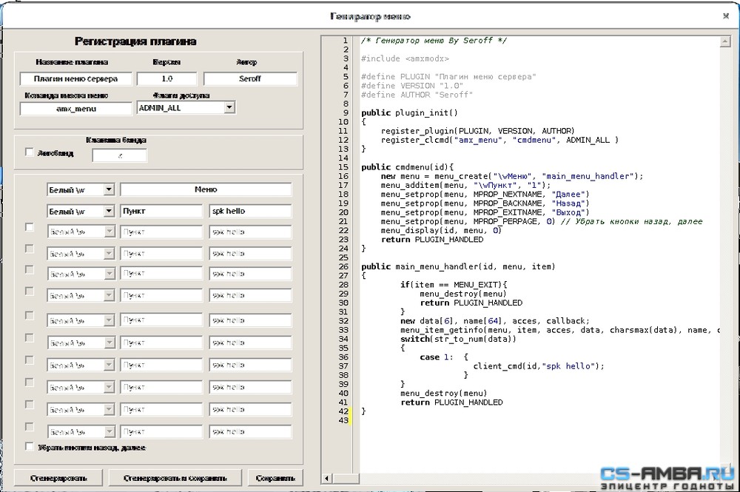Focus the plugin name field Плагин меню сервера
The width and height of the screenshot is (740, 492).
click(75, 78)
